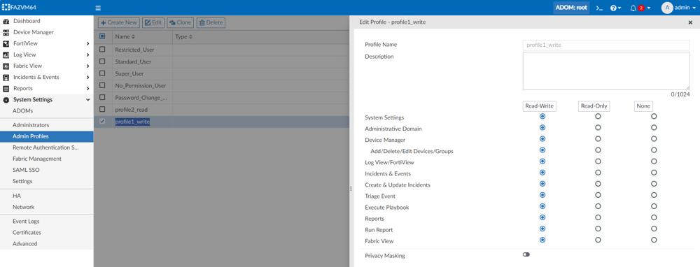Image resolution: width=700 pixels, height=267 pixels.
Task: Uncheck the profile1_write row checkbox
Action: (x=102, y=121)
